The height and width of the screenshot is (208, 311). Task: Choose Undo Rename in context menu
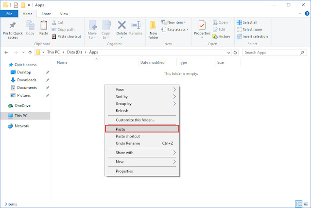(x=142, y=143)
